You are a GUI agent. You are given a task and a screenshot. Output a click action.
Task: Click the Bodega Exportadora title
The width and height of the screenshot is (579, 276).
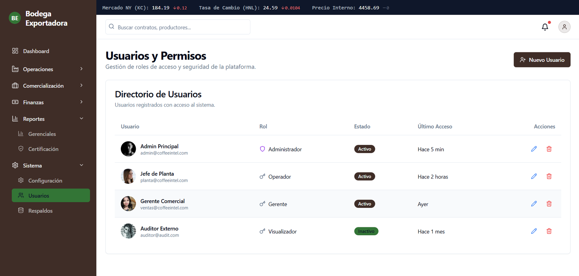pyautogui.click(x=46, y=18)
